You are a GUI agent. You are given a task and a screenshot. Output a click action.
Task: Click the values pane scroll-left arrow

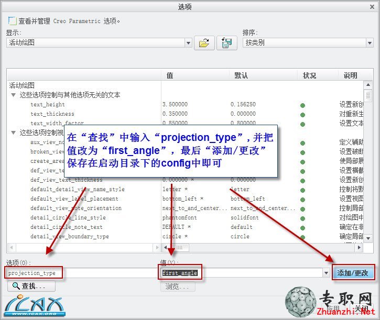click(166, 248)
